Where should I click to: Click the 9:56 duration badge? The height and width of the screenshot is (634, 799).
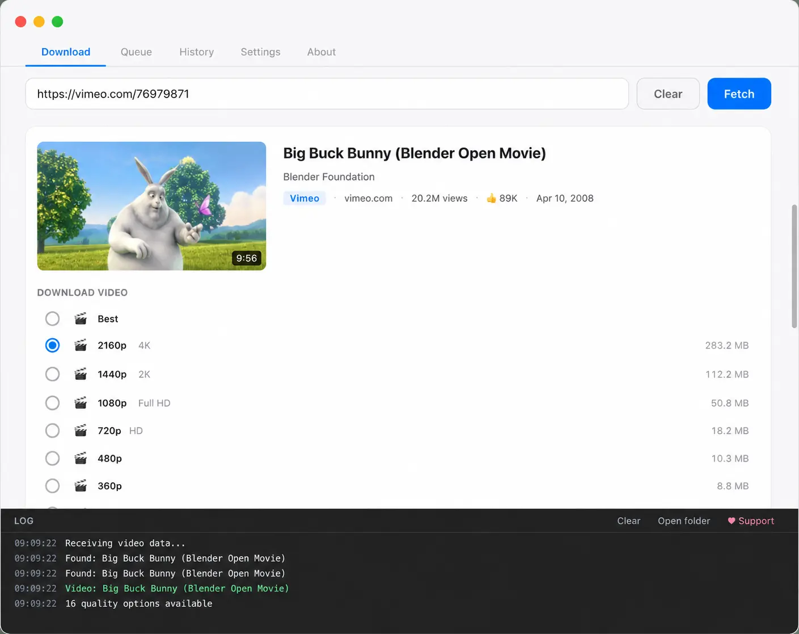247,258
